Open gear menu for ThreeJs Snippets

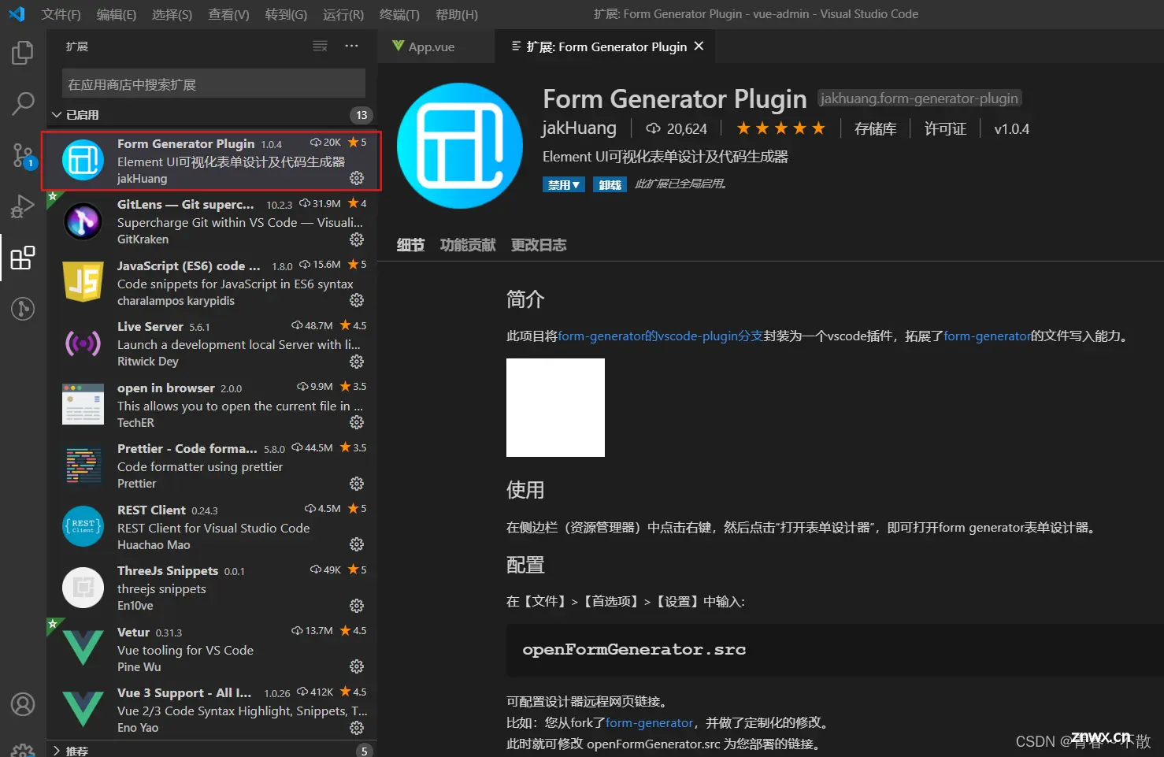tap(357, 605)
